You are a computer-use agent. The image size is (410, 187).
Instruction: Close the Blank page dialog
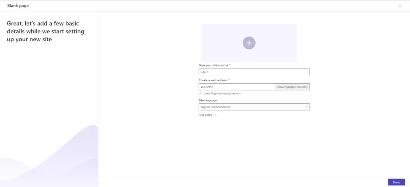click(400, 6)
